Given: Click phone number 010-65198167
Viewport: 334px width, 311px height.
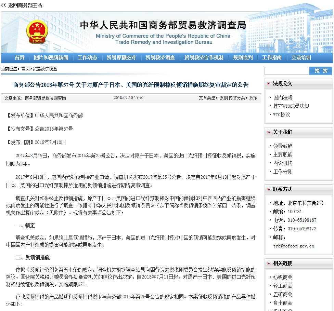Looking at the screenshot, I should pos(302,220).
